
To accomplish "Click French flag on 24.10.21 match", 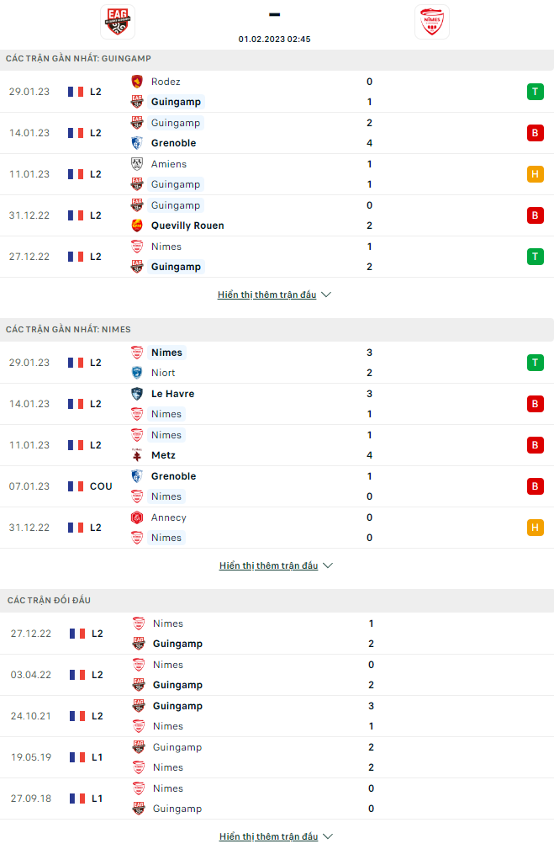I will pyautogui.click(x=77, y=716).
